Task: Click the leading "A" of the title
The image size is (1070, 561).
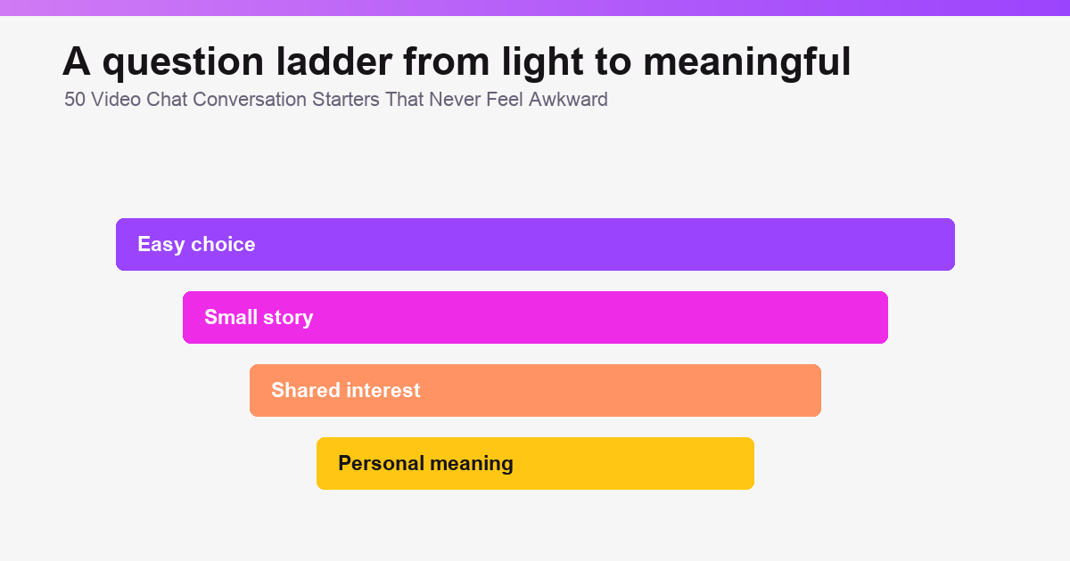Action: click(77, 61)
